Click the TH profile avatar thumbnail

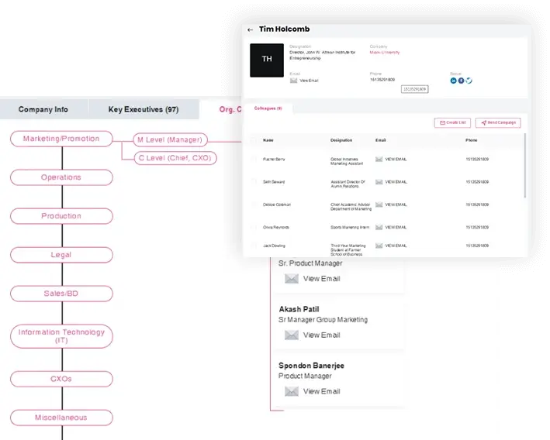267,60
